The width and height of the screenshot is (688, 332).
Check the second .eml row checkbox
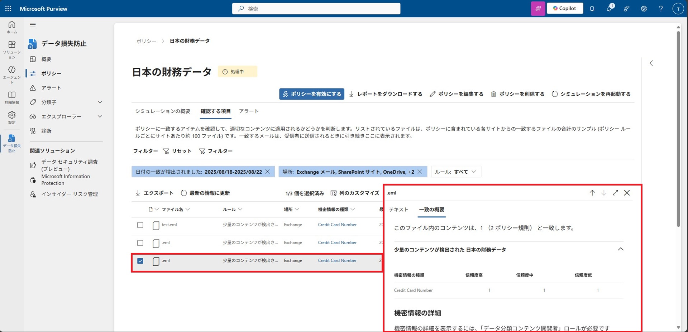tap(140, 243)
